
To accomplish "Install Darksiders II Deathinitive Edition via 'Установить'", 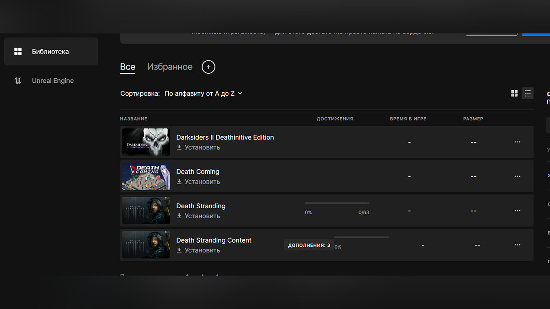I will coord(198,147).
